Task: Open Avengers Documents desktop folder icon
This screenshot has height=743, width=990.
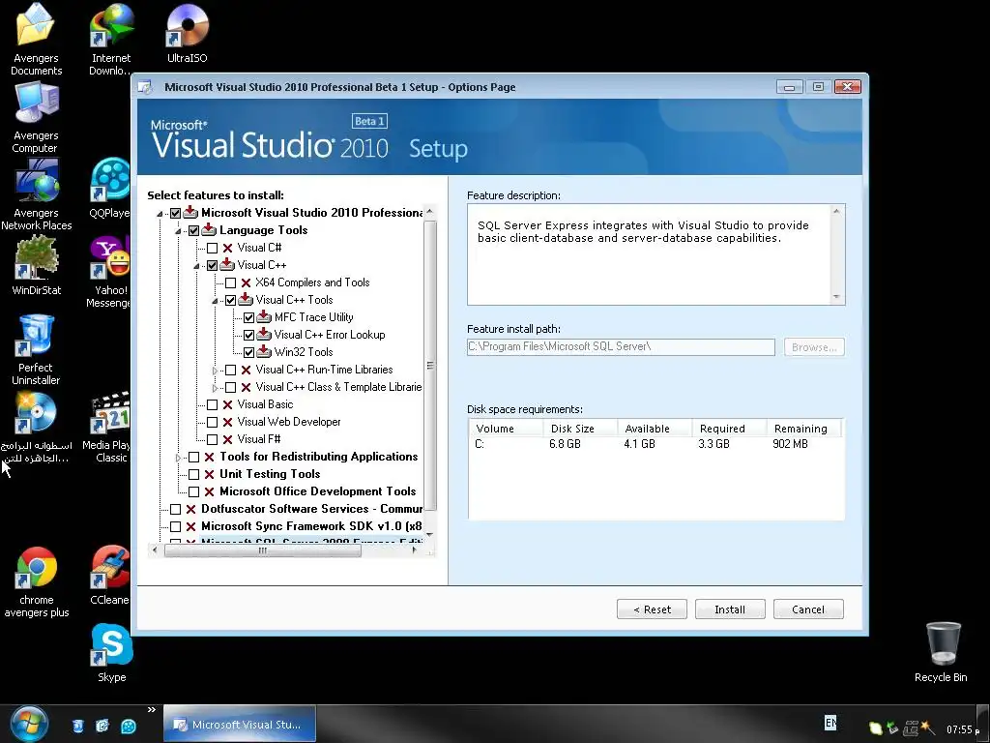Action: click(36, 39)
